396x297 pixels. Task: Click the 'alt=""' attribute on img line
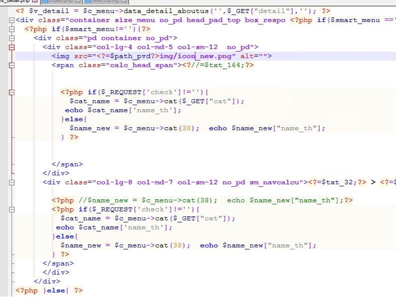(254, 56)
